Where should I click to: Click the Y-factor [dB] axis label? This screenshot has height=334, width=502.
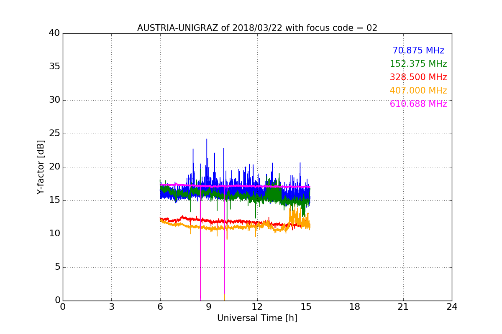41,167
